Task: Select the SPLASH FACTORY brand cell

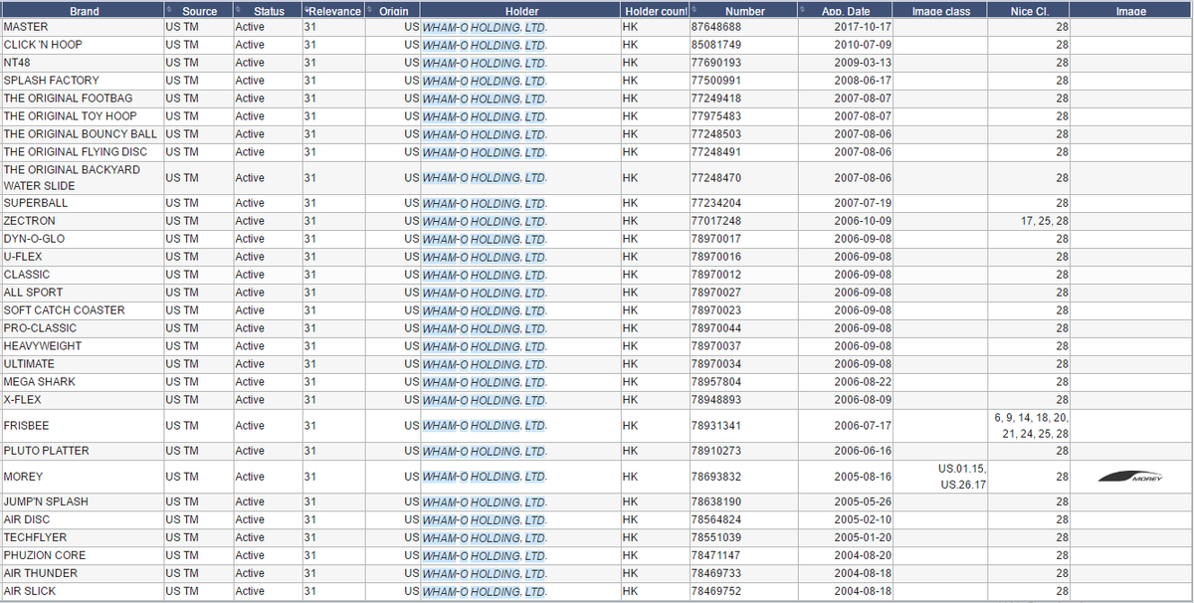Action: pos(83,81)
